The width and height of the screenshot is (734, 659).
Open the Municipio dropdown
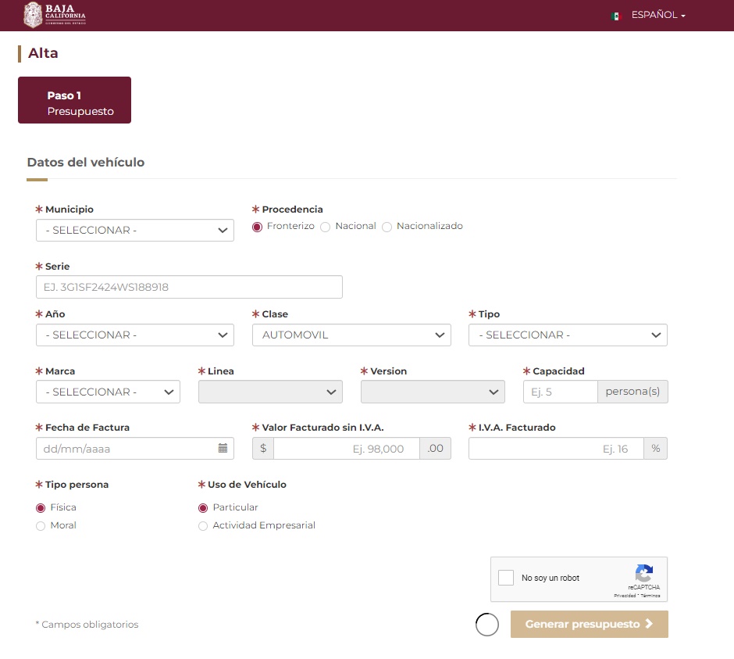click(x=134, y=231)
